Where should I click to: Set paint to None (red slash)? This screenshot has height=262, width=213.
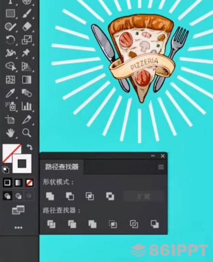[x=29, y=183]
